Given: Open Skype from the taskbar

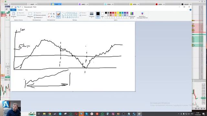Looking at the screenshot, I should [x=87, y=114].
